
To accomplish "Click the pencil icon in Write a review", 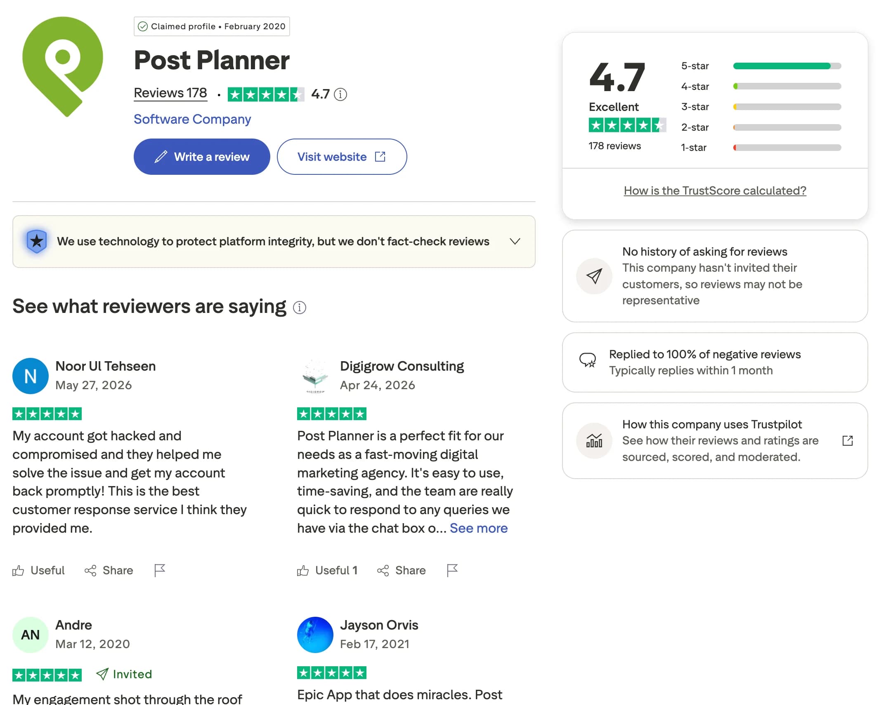I will (161, 157).
